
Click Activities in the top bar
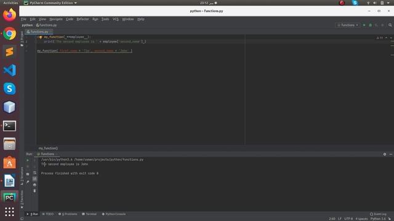click(10, 3)
